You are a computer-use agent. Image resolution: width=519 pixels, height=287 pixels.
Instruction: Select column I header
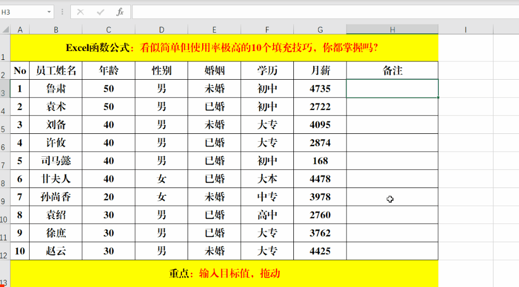point(465,30)
